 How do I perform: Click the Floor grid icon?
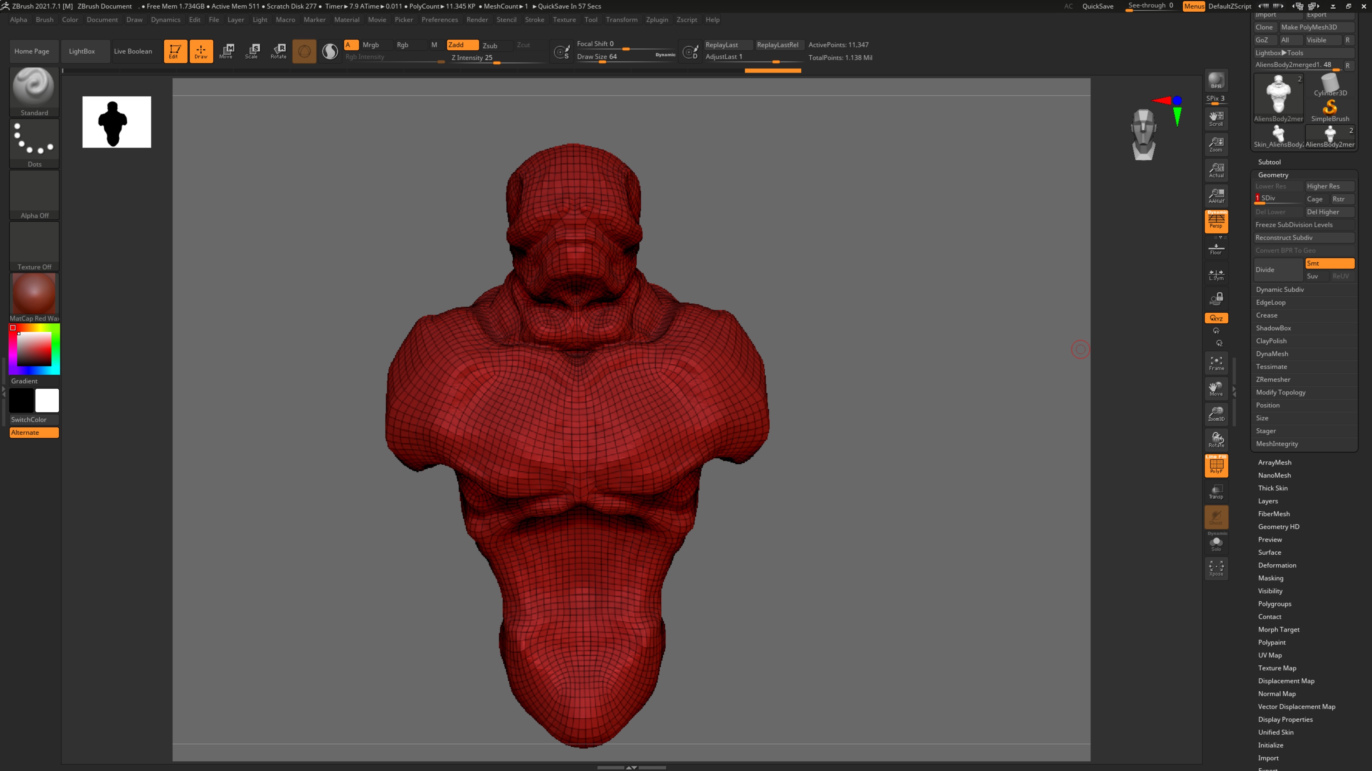coord(1216,248)
